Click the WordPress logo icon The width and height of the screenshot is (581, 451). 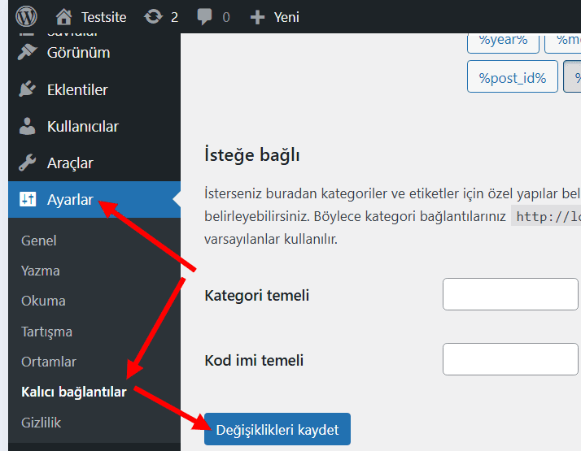[x=26, y=16]
